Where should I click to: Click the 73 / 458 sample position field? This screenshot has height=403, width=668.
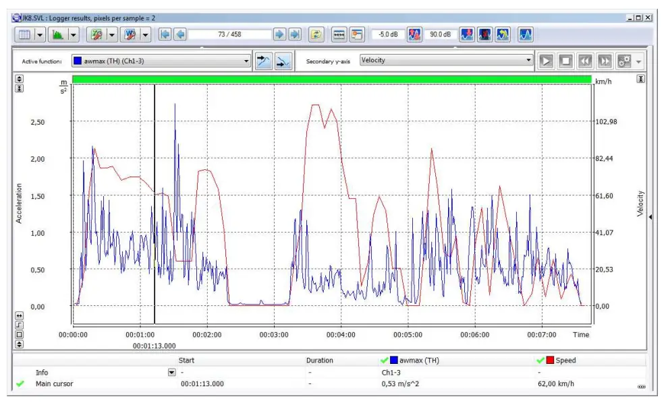point(229,34)
